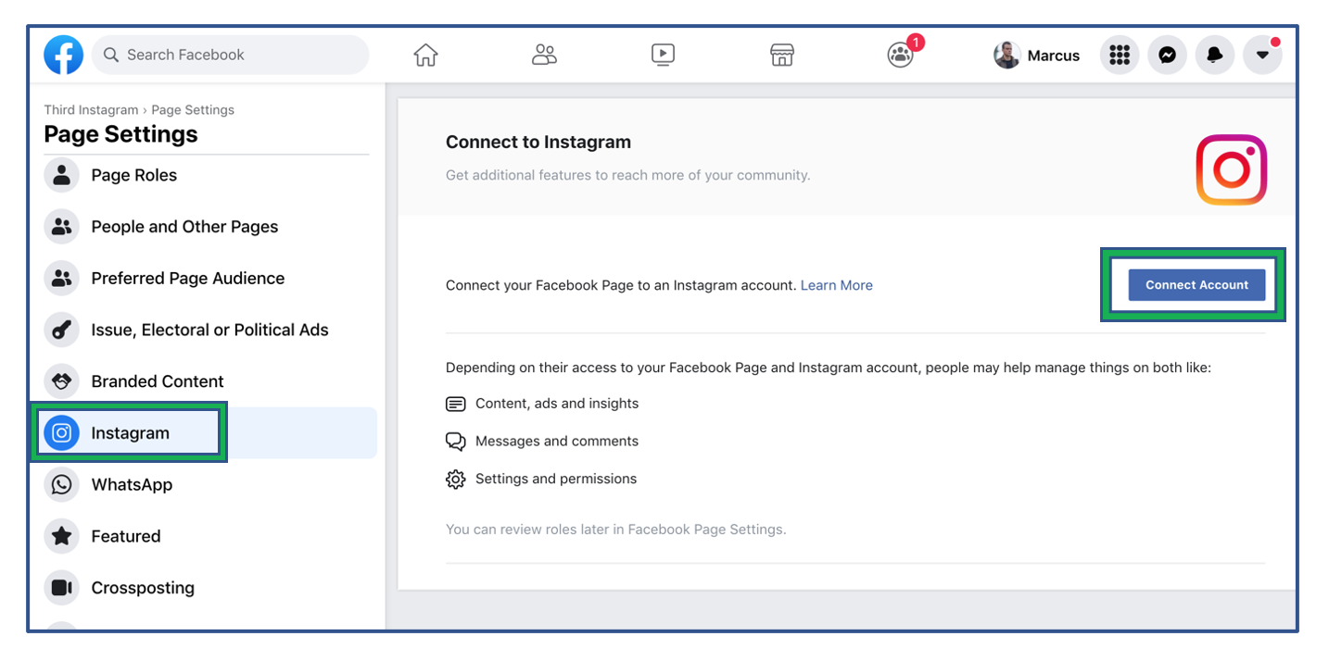
Task: Open the Marketplace storefront icon
Action: [x=782, y=55]
